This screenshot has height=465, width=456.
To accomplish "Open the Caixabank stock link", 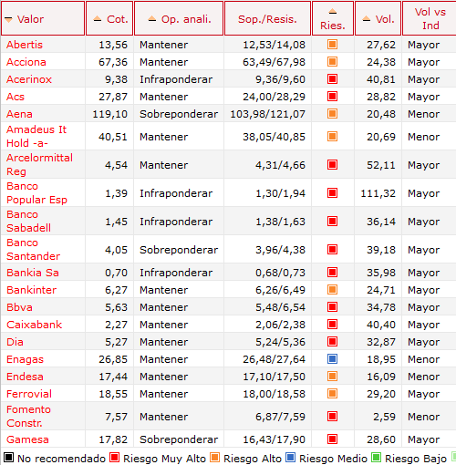I will 34,325.
